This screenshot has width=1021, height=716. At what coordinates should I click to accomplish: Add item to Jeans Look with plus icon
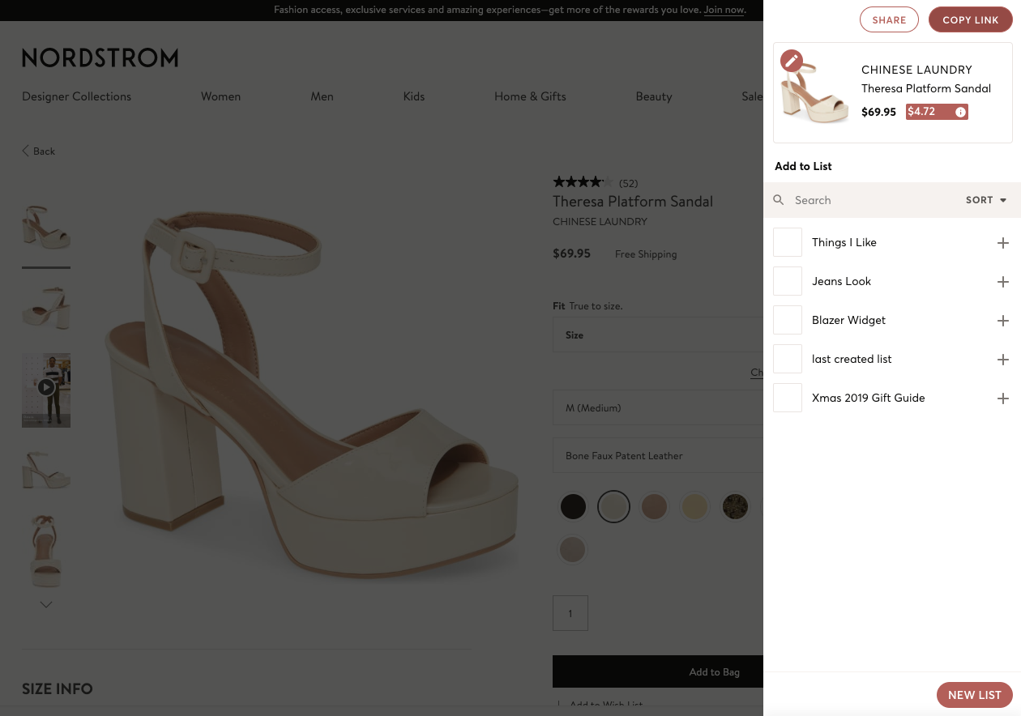click(1002, 282)
